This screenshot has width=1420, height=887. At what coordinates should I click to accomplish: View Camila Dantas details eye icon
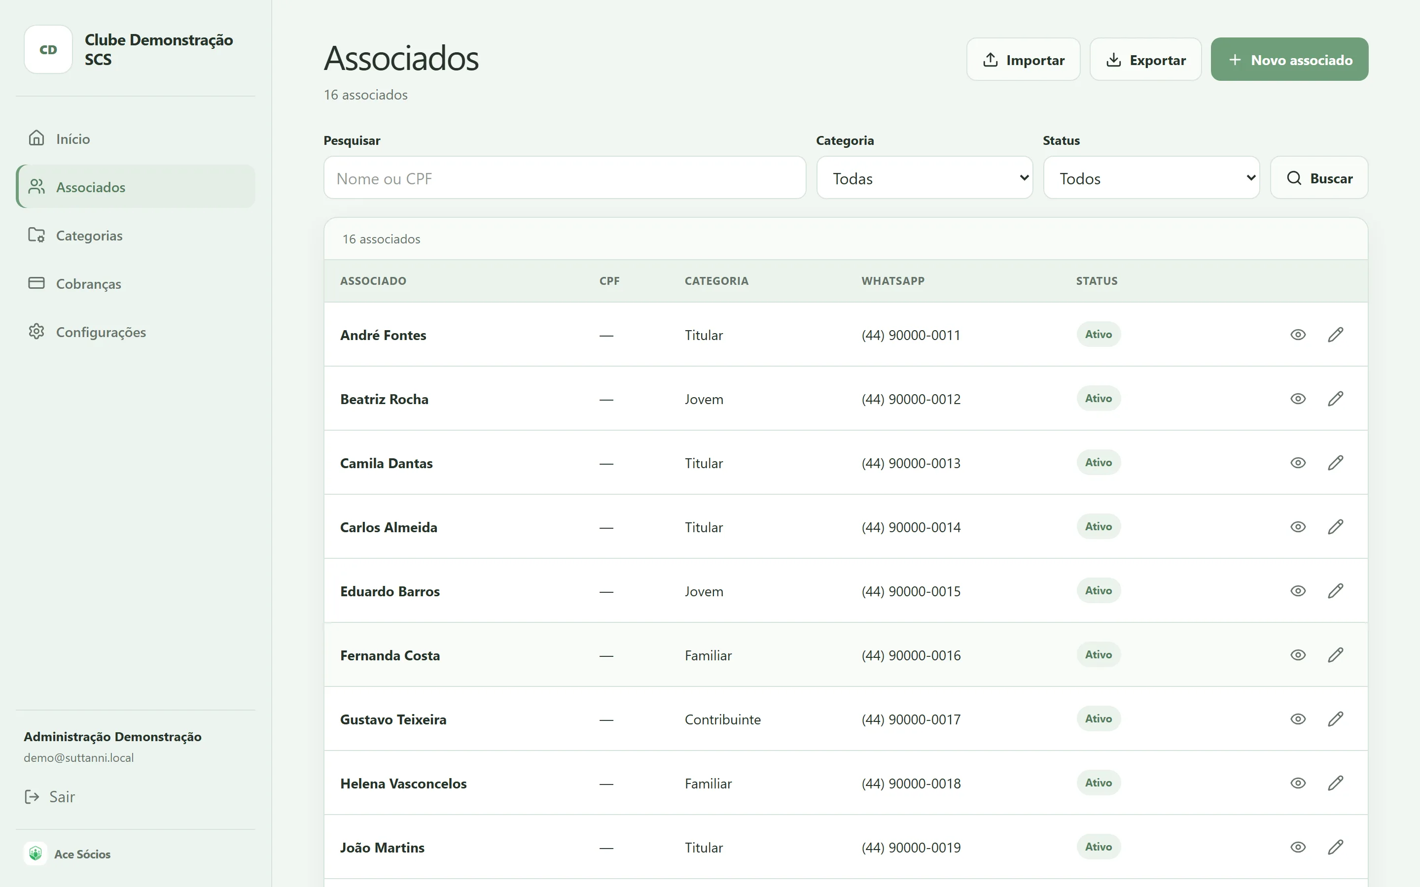tap(1297, 462)
